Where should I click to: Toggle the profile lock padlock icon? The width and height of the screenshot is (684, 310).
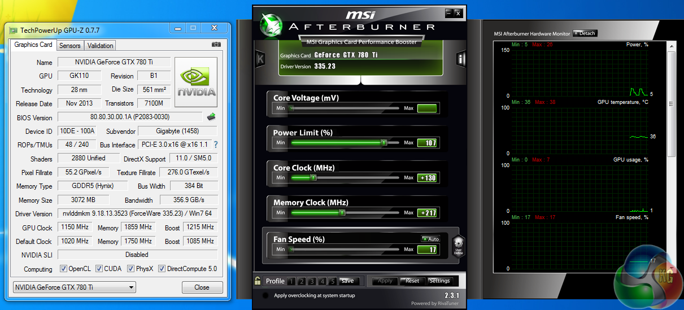click(258, 281)
